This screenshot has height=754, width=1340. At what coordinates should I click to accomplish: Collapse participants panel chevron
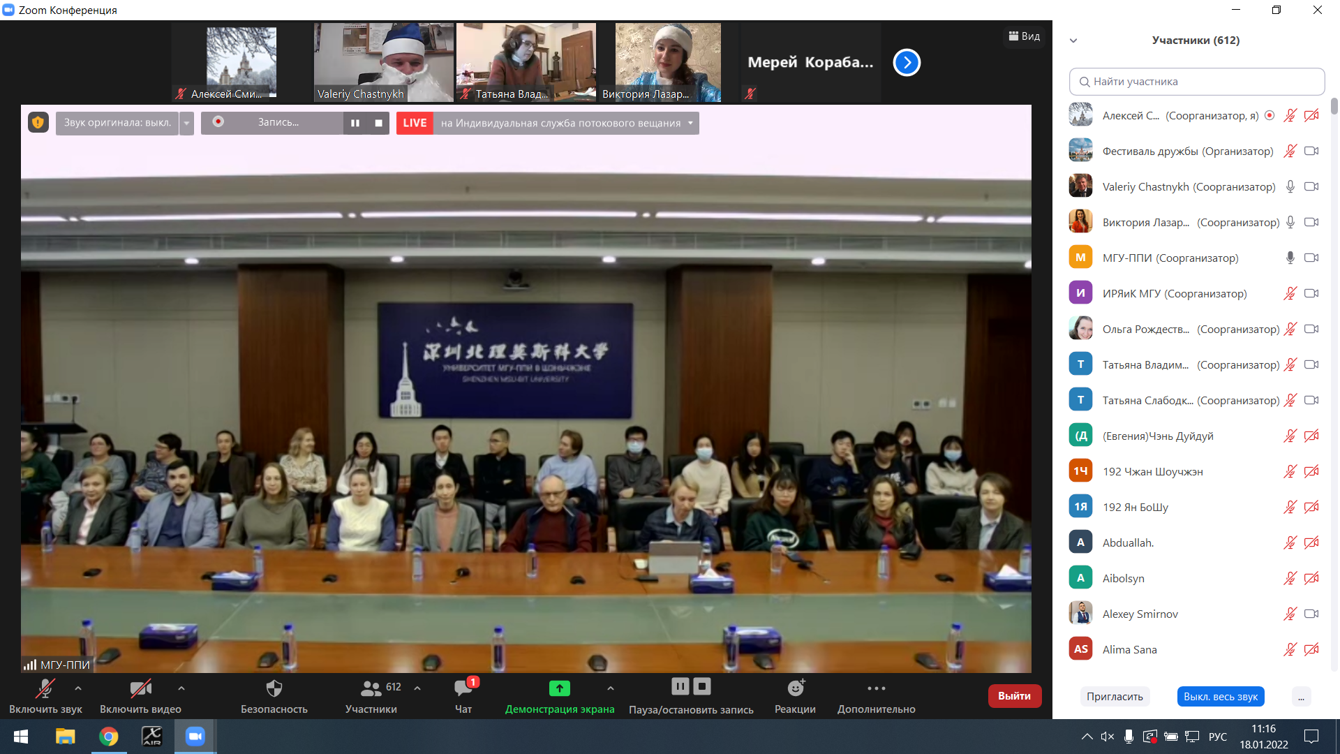(1073, 40)
